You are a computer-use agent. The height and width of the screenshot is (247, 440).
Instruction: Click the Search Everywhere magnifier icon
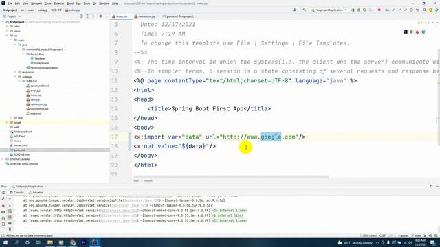click(425, 10)
